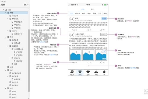
Task: Collapse the TA的主页 tree node
Action: coord(8,19)
